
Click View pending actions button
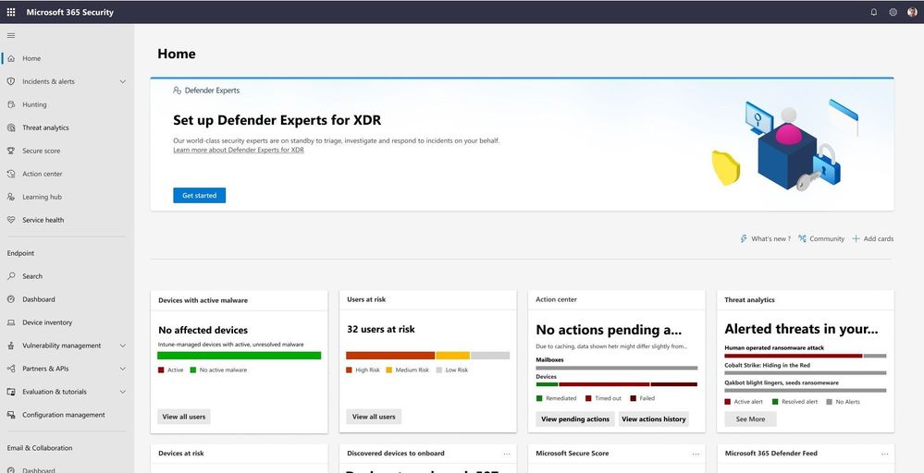point(575,418)
